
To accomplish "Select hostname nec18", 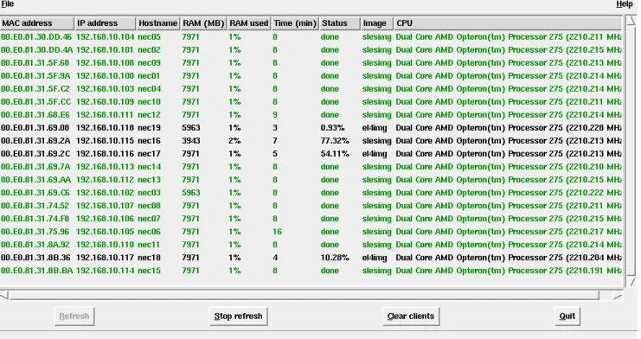I will click(149, 258).
